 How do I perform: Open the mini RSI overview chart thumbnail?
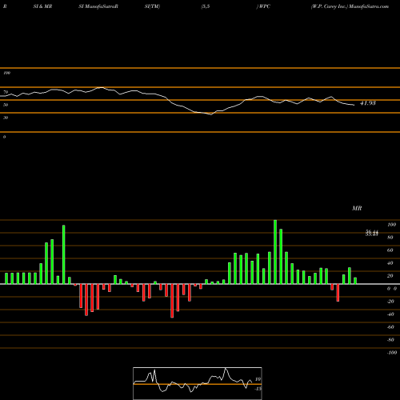click(198, 383)
